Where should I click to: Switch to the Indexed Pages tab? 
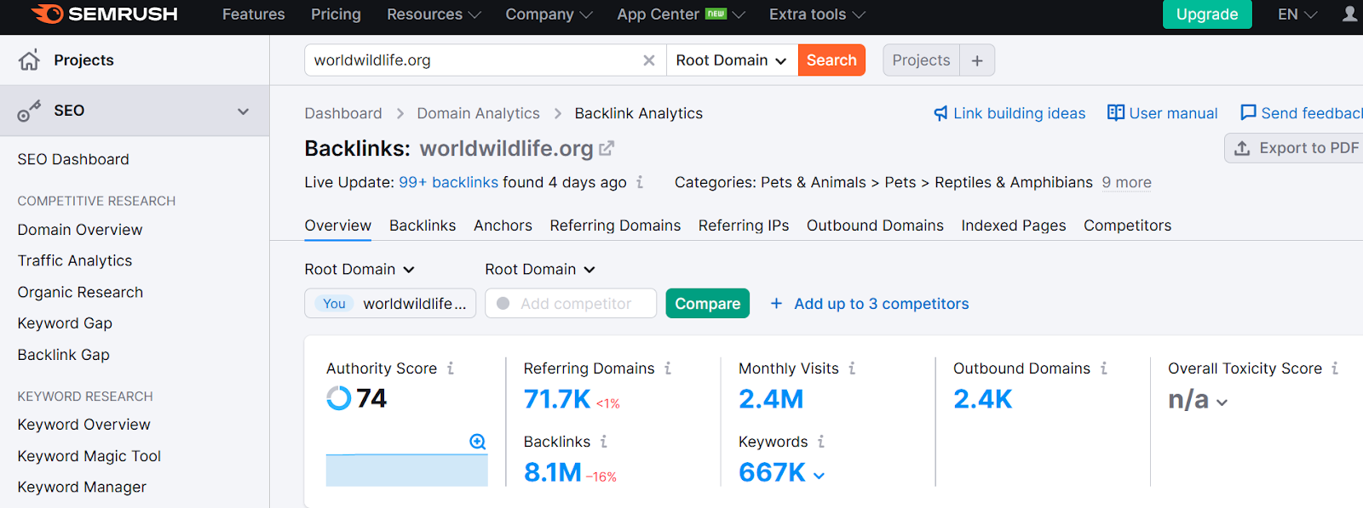1014,225
